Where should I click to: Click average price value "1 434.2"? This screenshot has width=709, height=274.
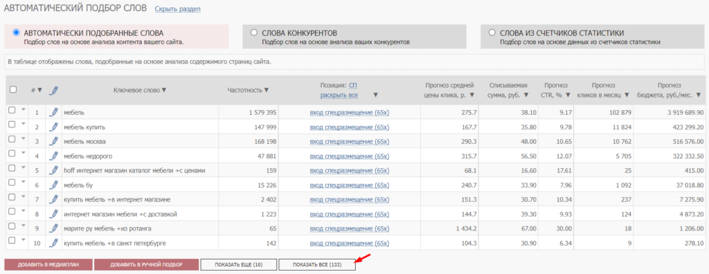tap(466, 229)
